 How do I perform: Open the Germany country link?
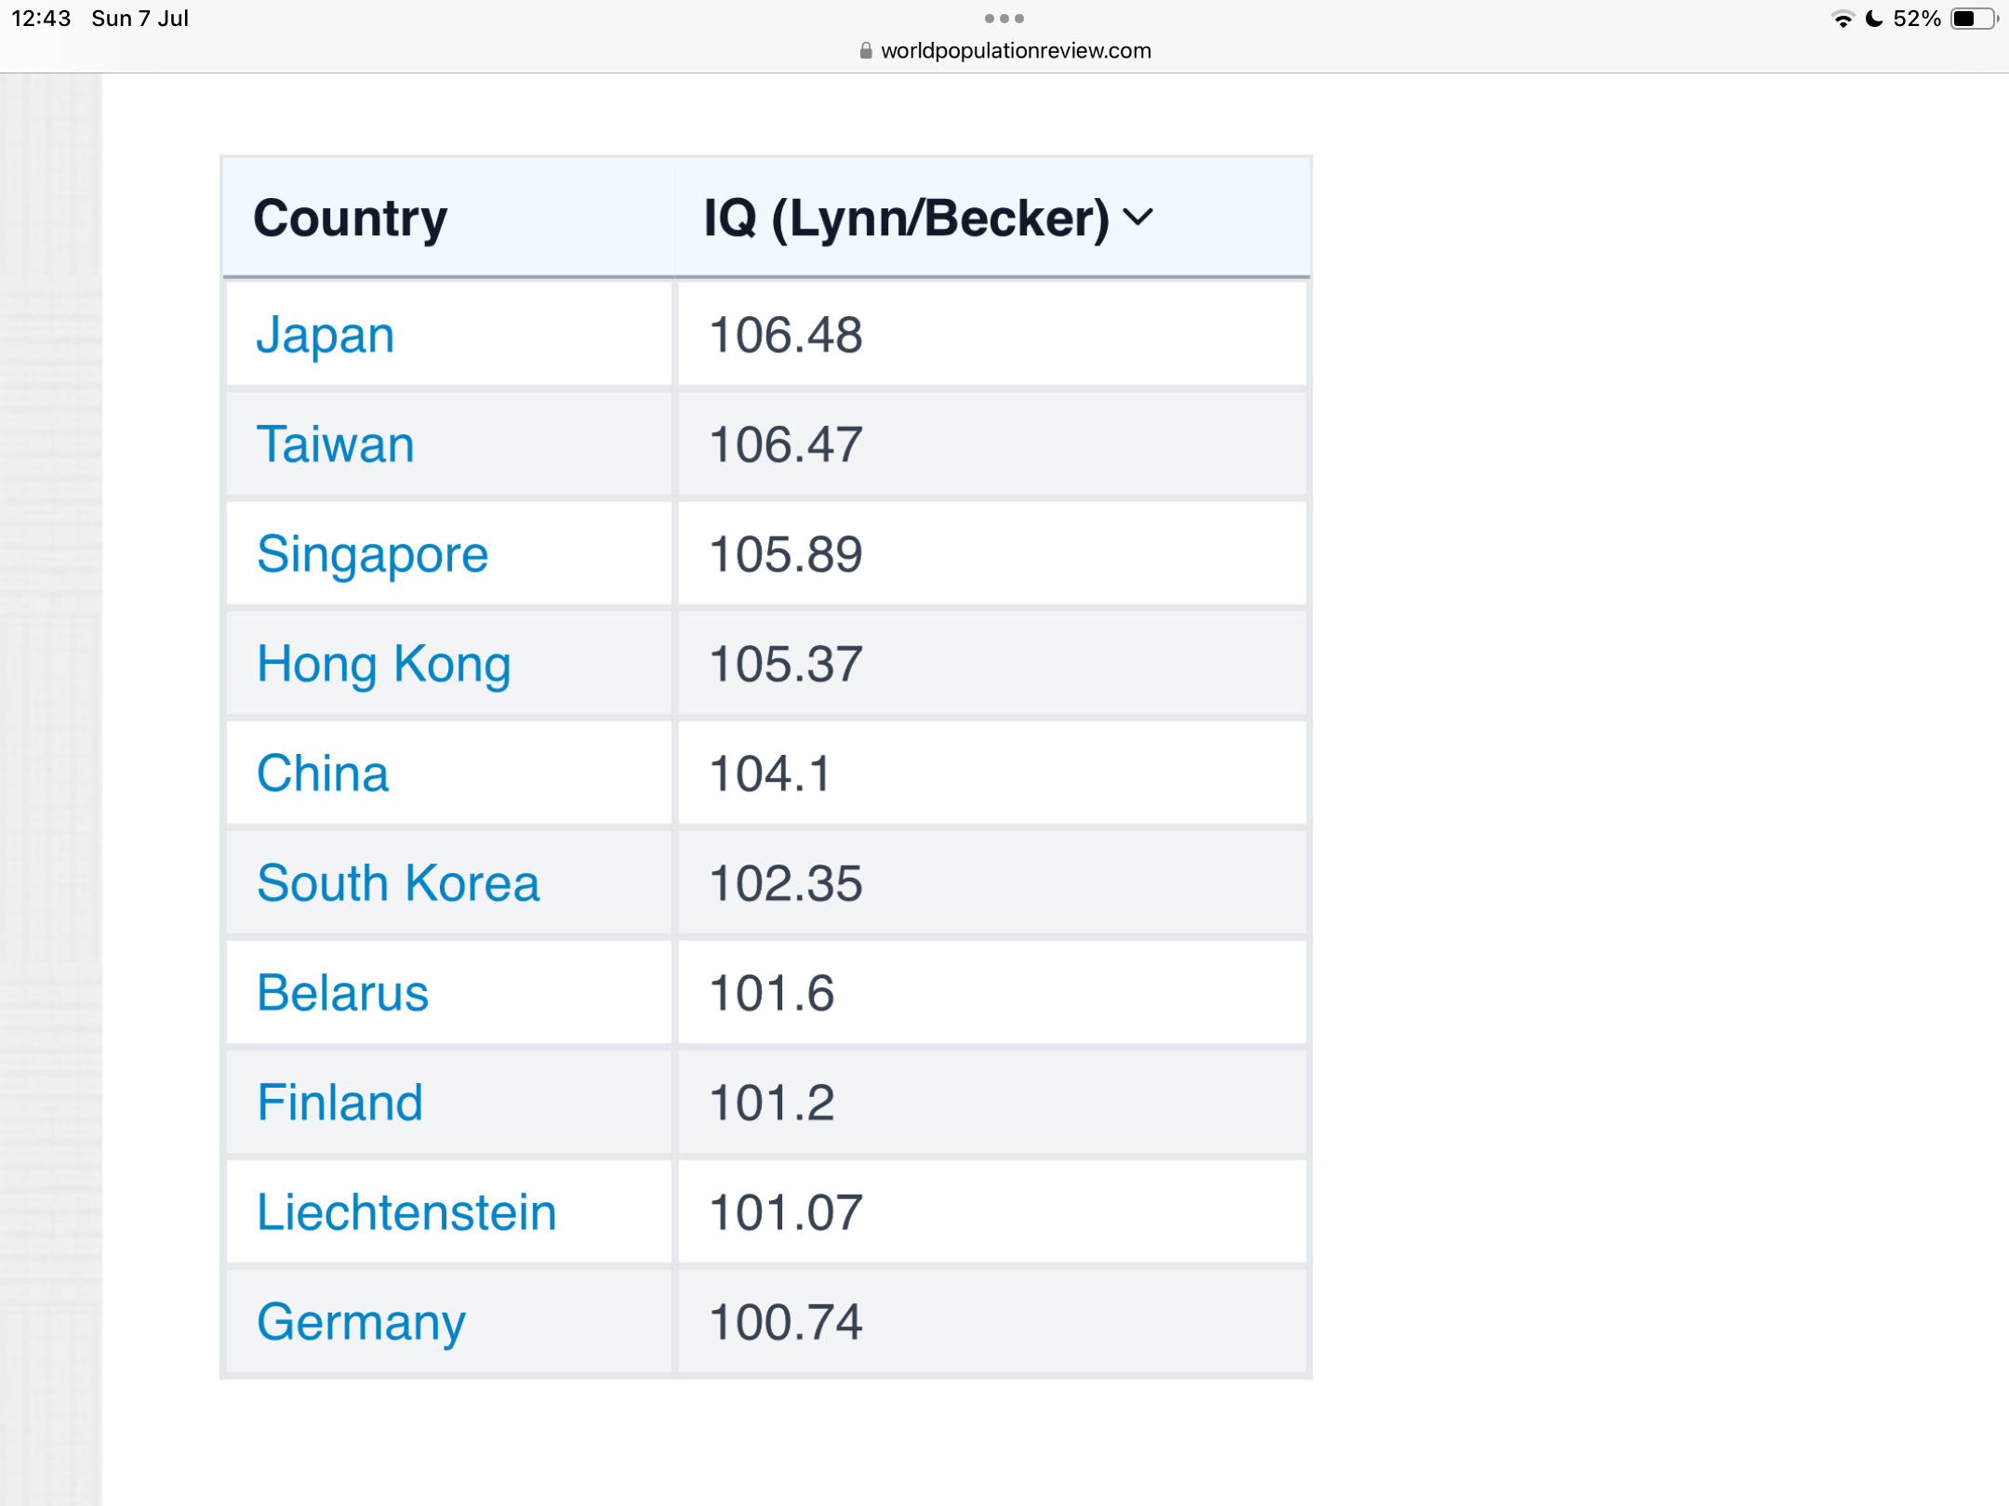coord(360,1322)
